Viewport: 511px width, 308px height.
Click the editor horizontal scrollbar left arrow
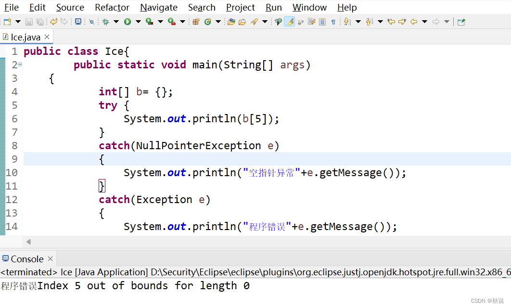coord(29,242)
